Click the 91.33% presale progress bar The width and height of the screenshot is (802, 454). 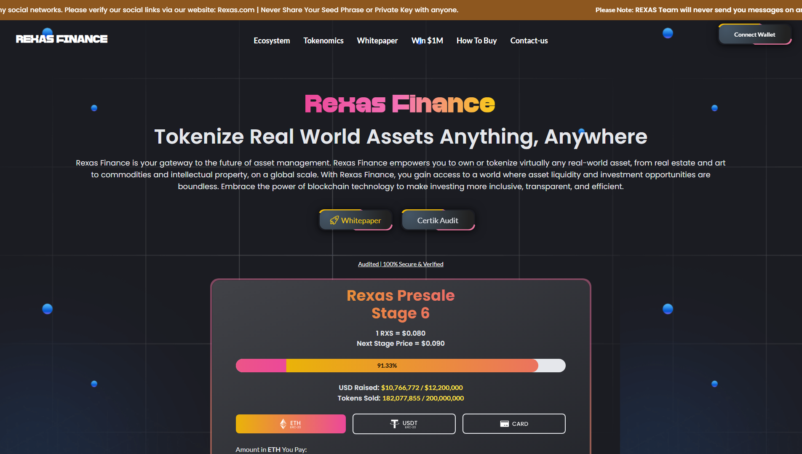tap(401, 366)
